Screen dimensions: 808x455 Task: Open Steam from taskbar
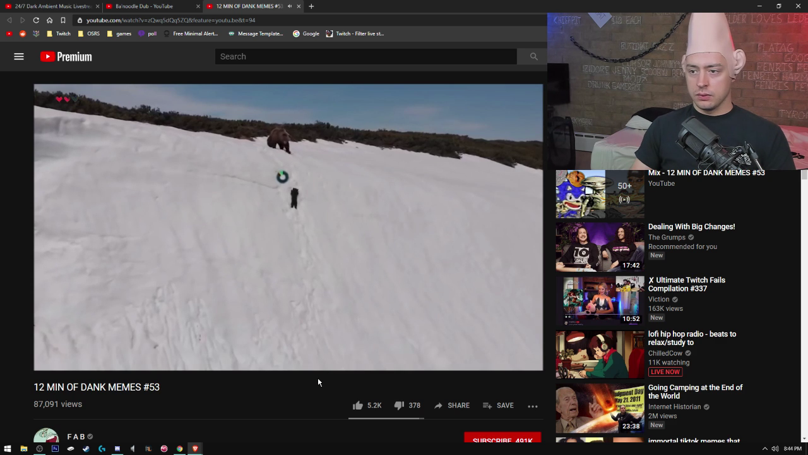click(86, 449)
